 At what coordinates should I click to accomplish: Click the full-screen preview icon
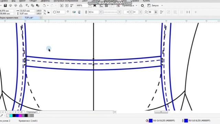(95, 6)
